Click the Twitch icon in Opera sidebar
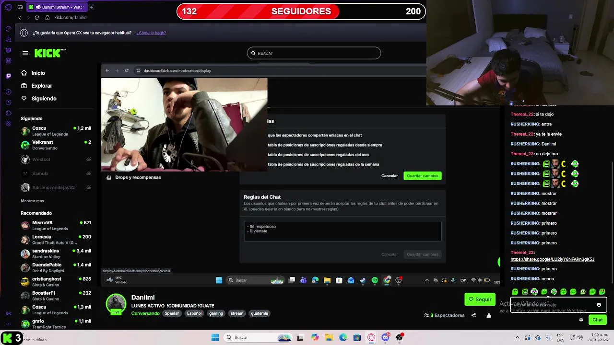Screen dimensions: 614x345 [8, 76]
